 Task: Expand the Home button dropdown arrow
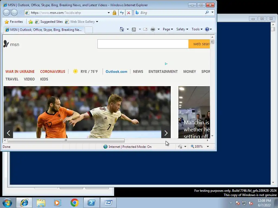tap(128, 29)
